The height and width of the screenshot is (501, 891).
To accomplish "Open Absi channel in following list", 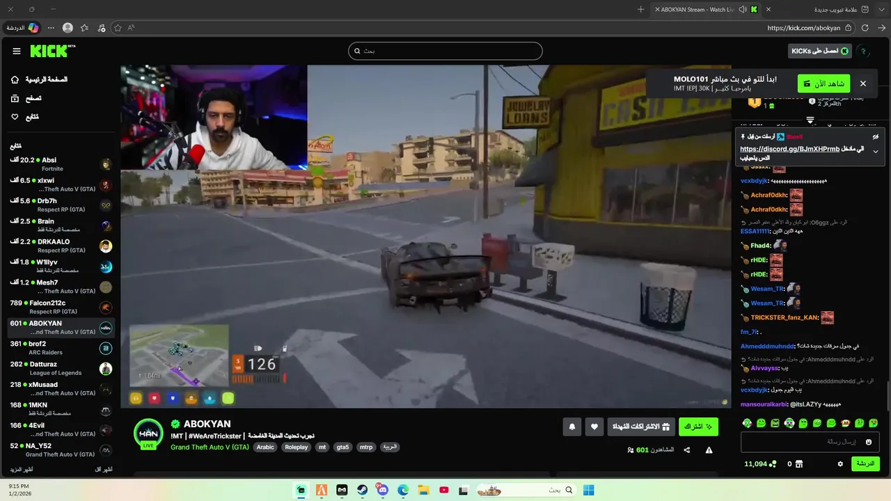I will pyautogui.click(x=61, y=164).
